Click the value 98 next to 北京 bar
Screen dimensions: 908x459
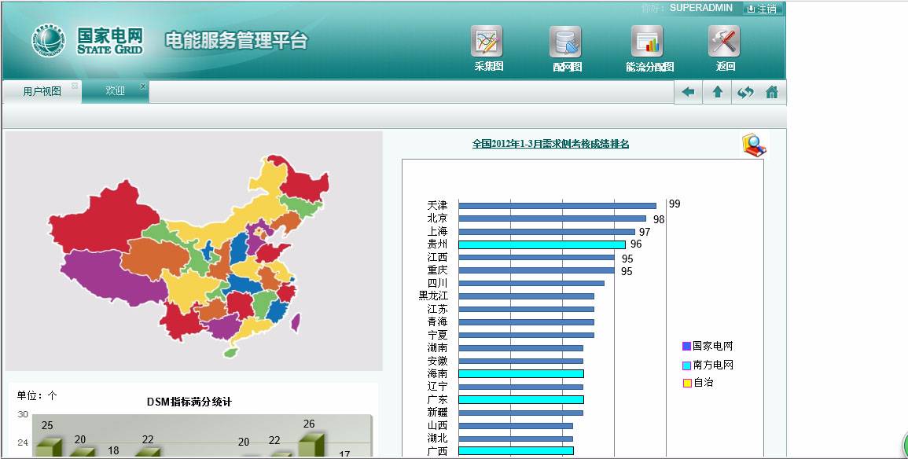click(659, 219)
